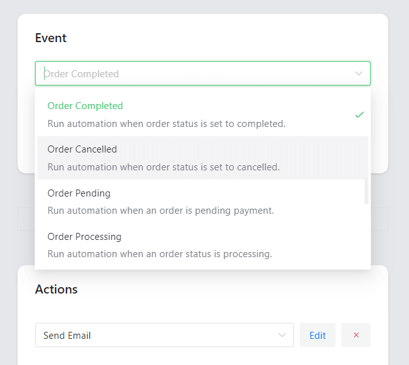Image resolution: width=409 pixels, height=365 pixels.
Task: Click description 'order status is set to completed'
Action: tap(216, 124)
